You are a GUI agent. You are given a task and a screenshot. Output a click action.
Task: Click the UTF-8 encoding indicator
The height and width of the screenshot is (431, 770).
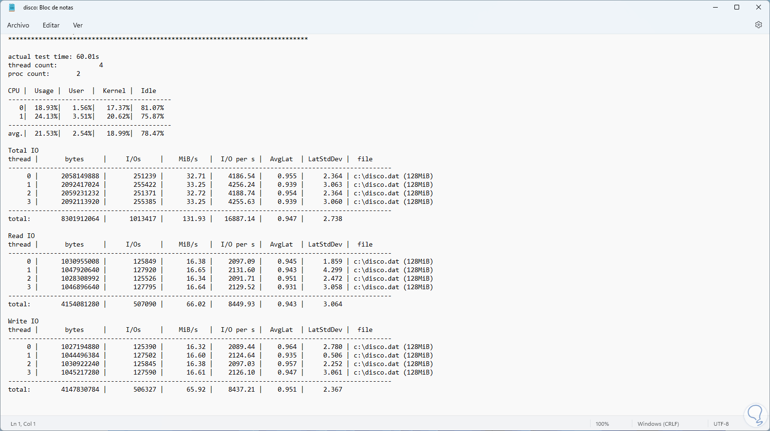point(721,424)
